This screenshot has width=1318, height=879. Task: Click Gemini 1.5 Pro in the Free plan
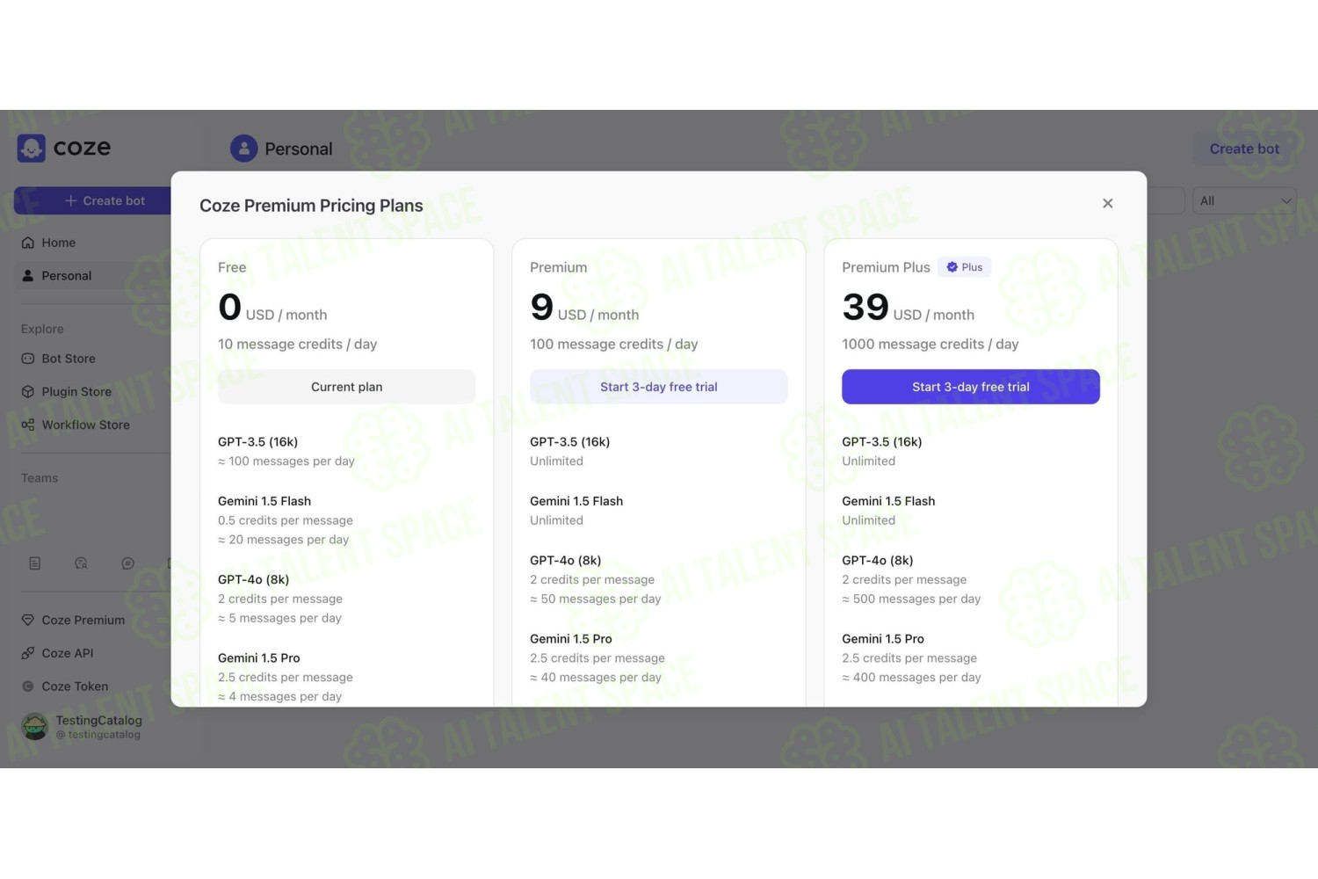click(259, 657)
